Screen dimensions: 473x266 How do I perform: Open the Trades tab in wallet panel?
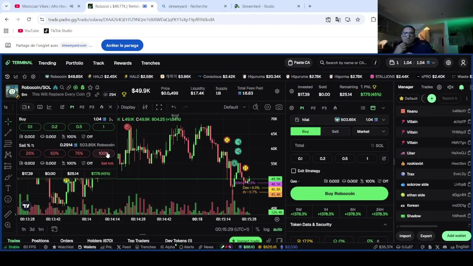pyautogui.click(x=427, y=87)
